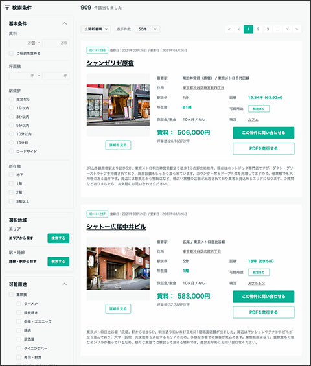Click シャンゼリゼ原宿 property photo
Viewport: 311px width, 366px height.
[x=118, y=105]
